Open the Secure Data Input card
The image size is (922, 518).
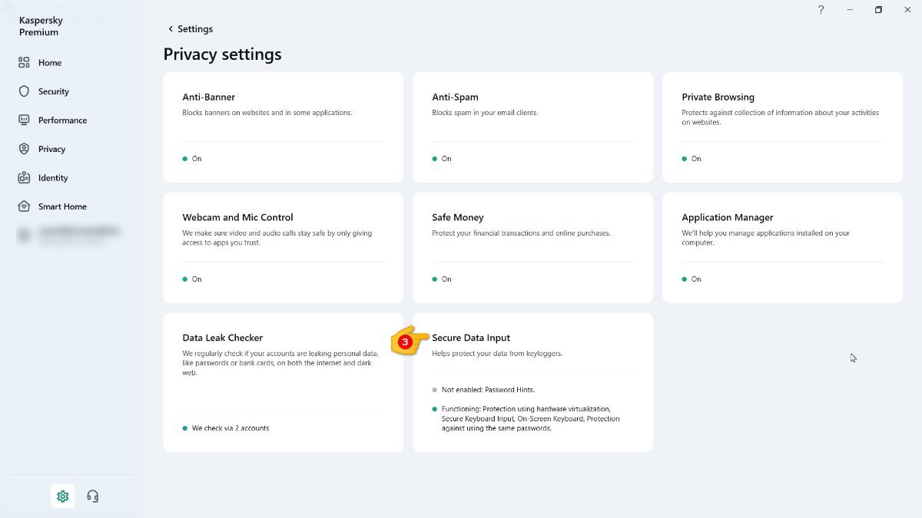[x=532, y=381]
